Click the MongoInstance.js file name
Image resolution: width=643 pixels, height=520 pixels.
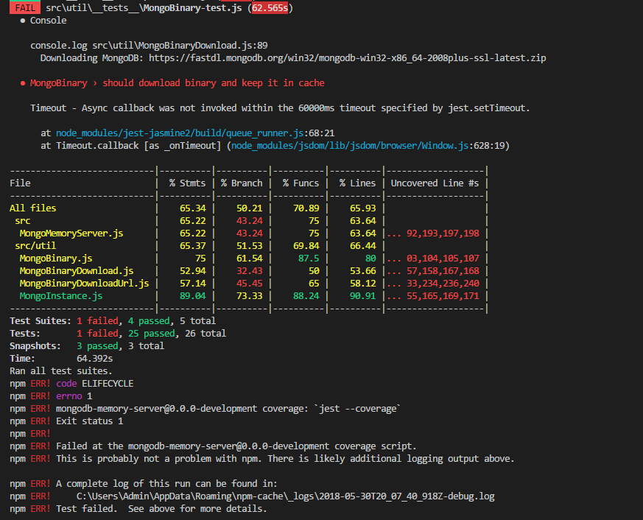pyautogui.click(x=60, y=296)
